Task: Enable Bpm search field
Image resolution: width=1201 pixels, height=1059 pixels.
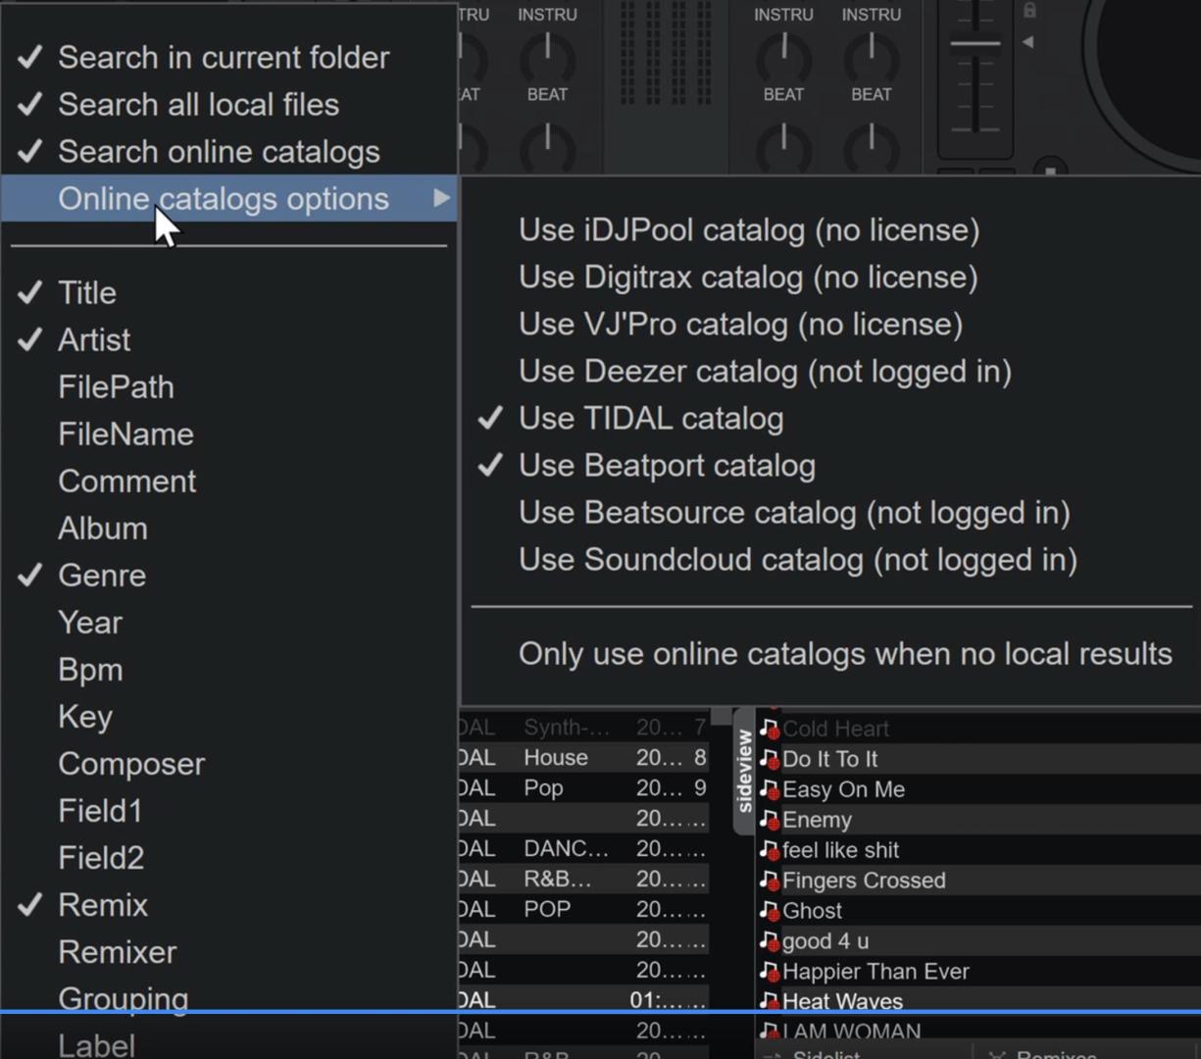Action: (x=228, y=670)
